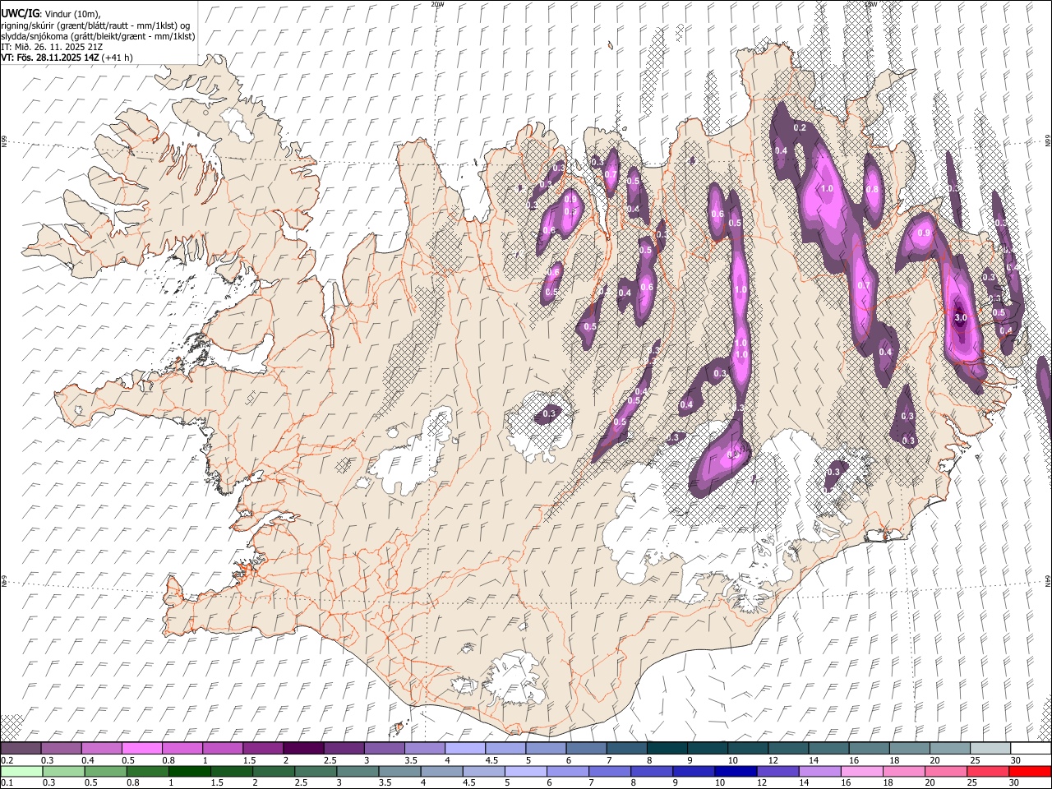This screenshot has height=789, width=1052.
Task: Click the '3.0' precipitation value on the map
Action: pyautogui.click(x=961, y=316)
